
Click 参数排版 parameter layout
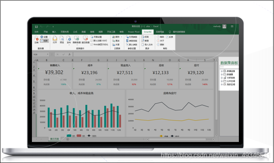(132, 41)
